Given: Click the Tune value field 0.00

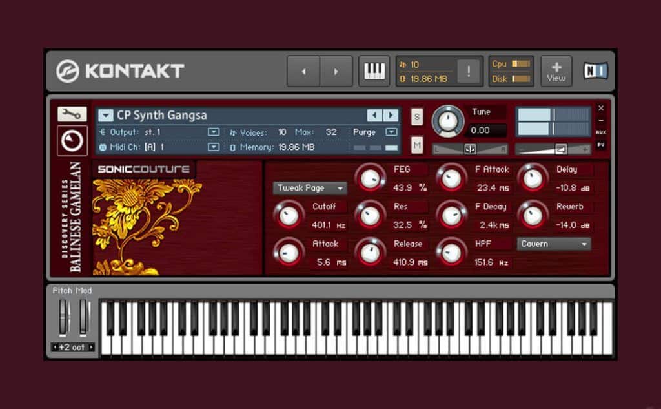Looking at the screenshot, I should coord(484,130).
